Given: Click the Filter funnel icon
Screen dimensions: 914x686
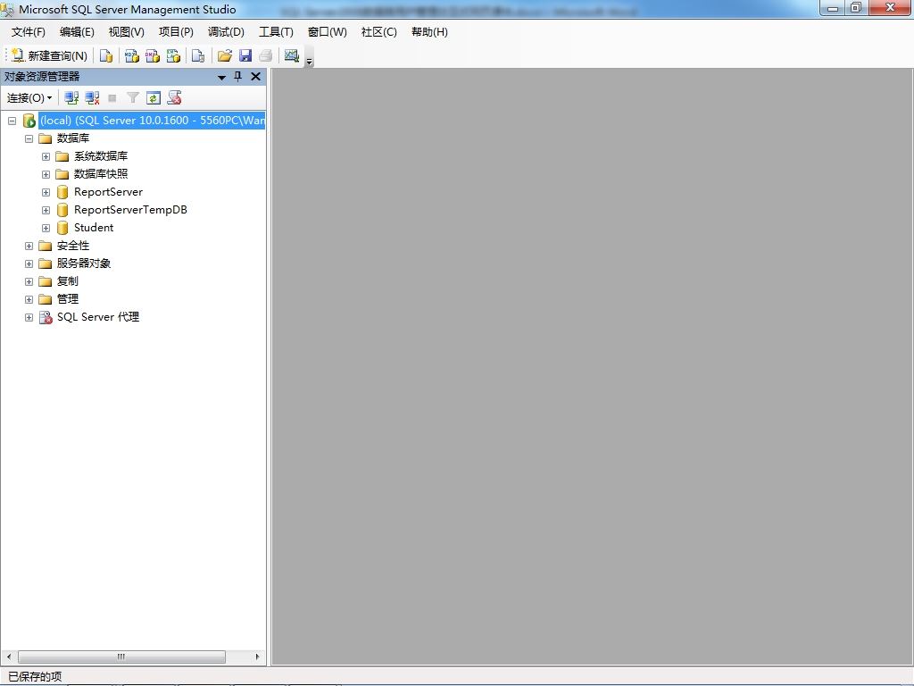Looking at the screenshot, I should (x=133, y=98).
